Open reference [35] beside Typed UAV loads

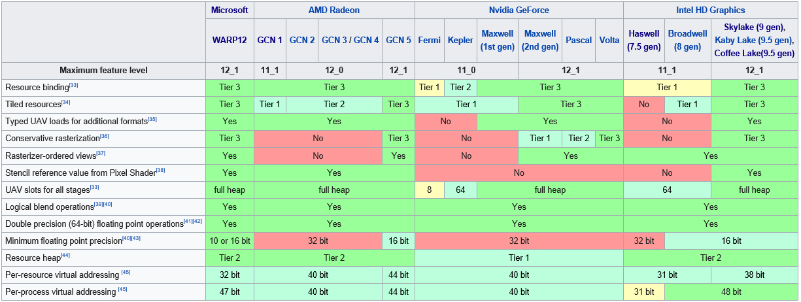click(152, 119)
